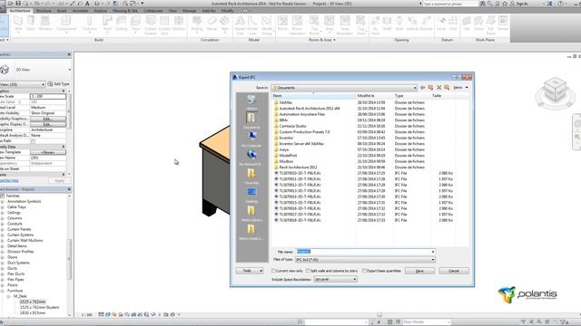Viewport: 581px width, 326px height.
Task: Click the Delete X icon in the dialog toolbar
Action: (x=439, y=88)
